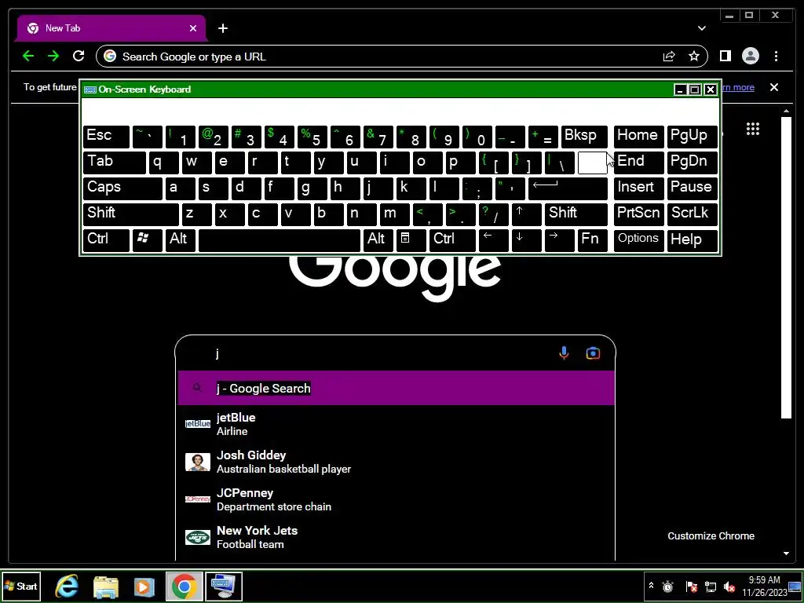This screenshot has width=804, height=603.
Task: Click the up arrow key on keyboard
Action: click(x=526, y=214)
